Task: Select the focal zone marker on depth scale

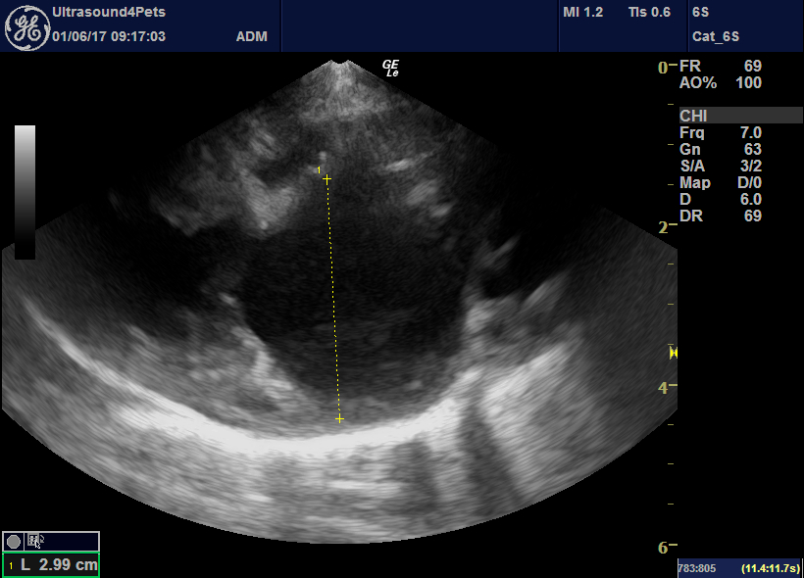Action: 673,355
